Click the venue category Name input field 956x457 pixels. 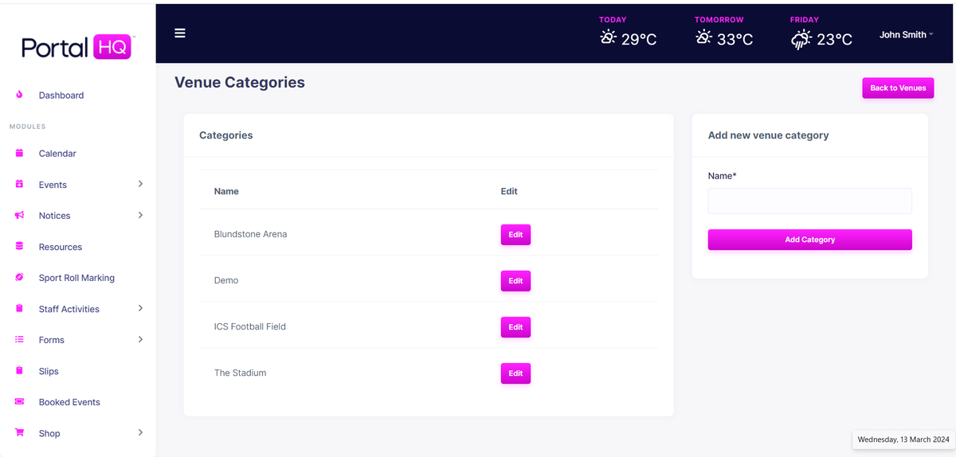(x=809, y=201)
